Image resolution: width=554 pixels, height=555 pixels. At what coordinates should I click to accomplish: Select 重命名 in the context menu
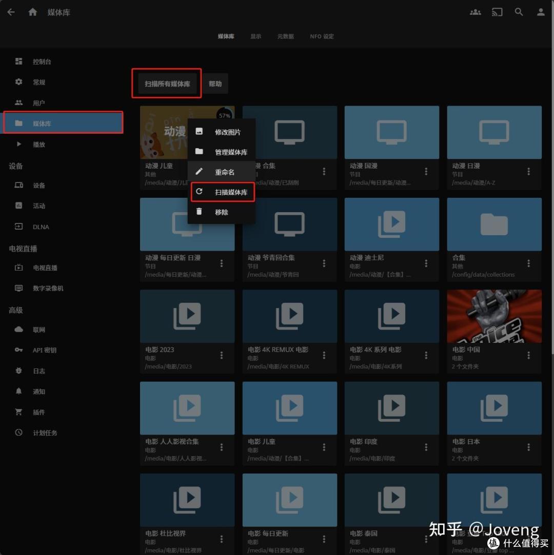[224, 172]
